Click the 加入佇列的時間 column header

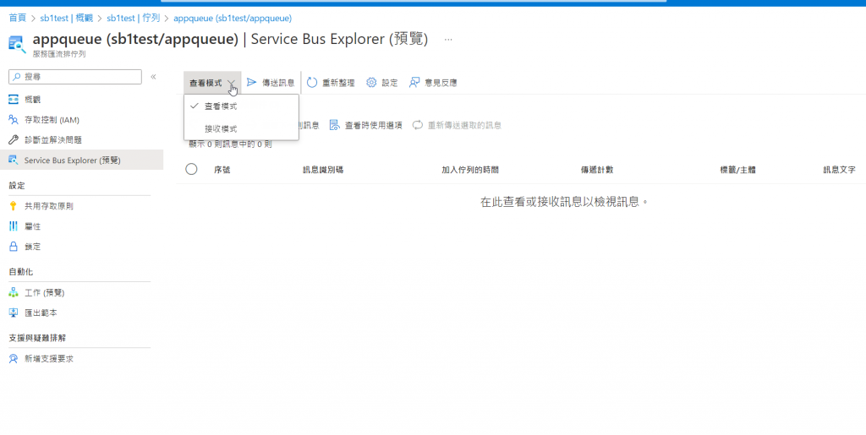470,170
